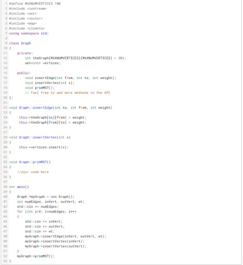The width and height of the screenshot is (243, 265).
Task: Click 'void Graph::primMST()' definition line
Action: click(x=30, y=162)
